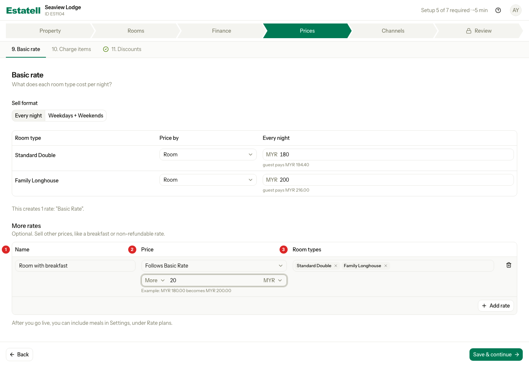
Task: Open the MYR unit dropdown
Action: click(x=273, y=280)
